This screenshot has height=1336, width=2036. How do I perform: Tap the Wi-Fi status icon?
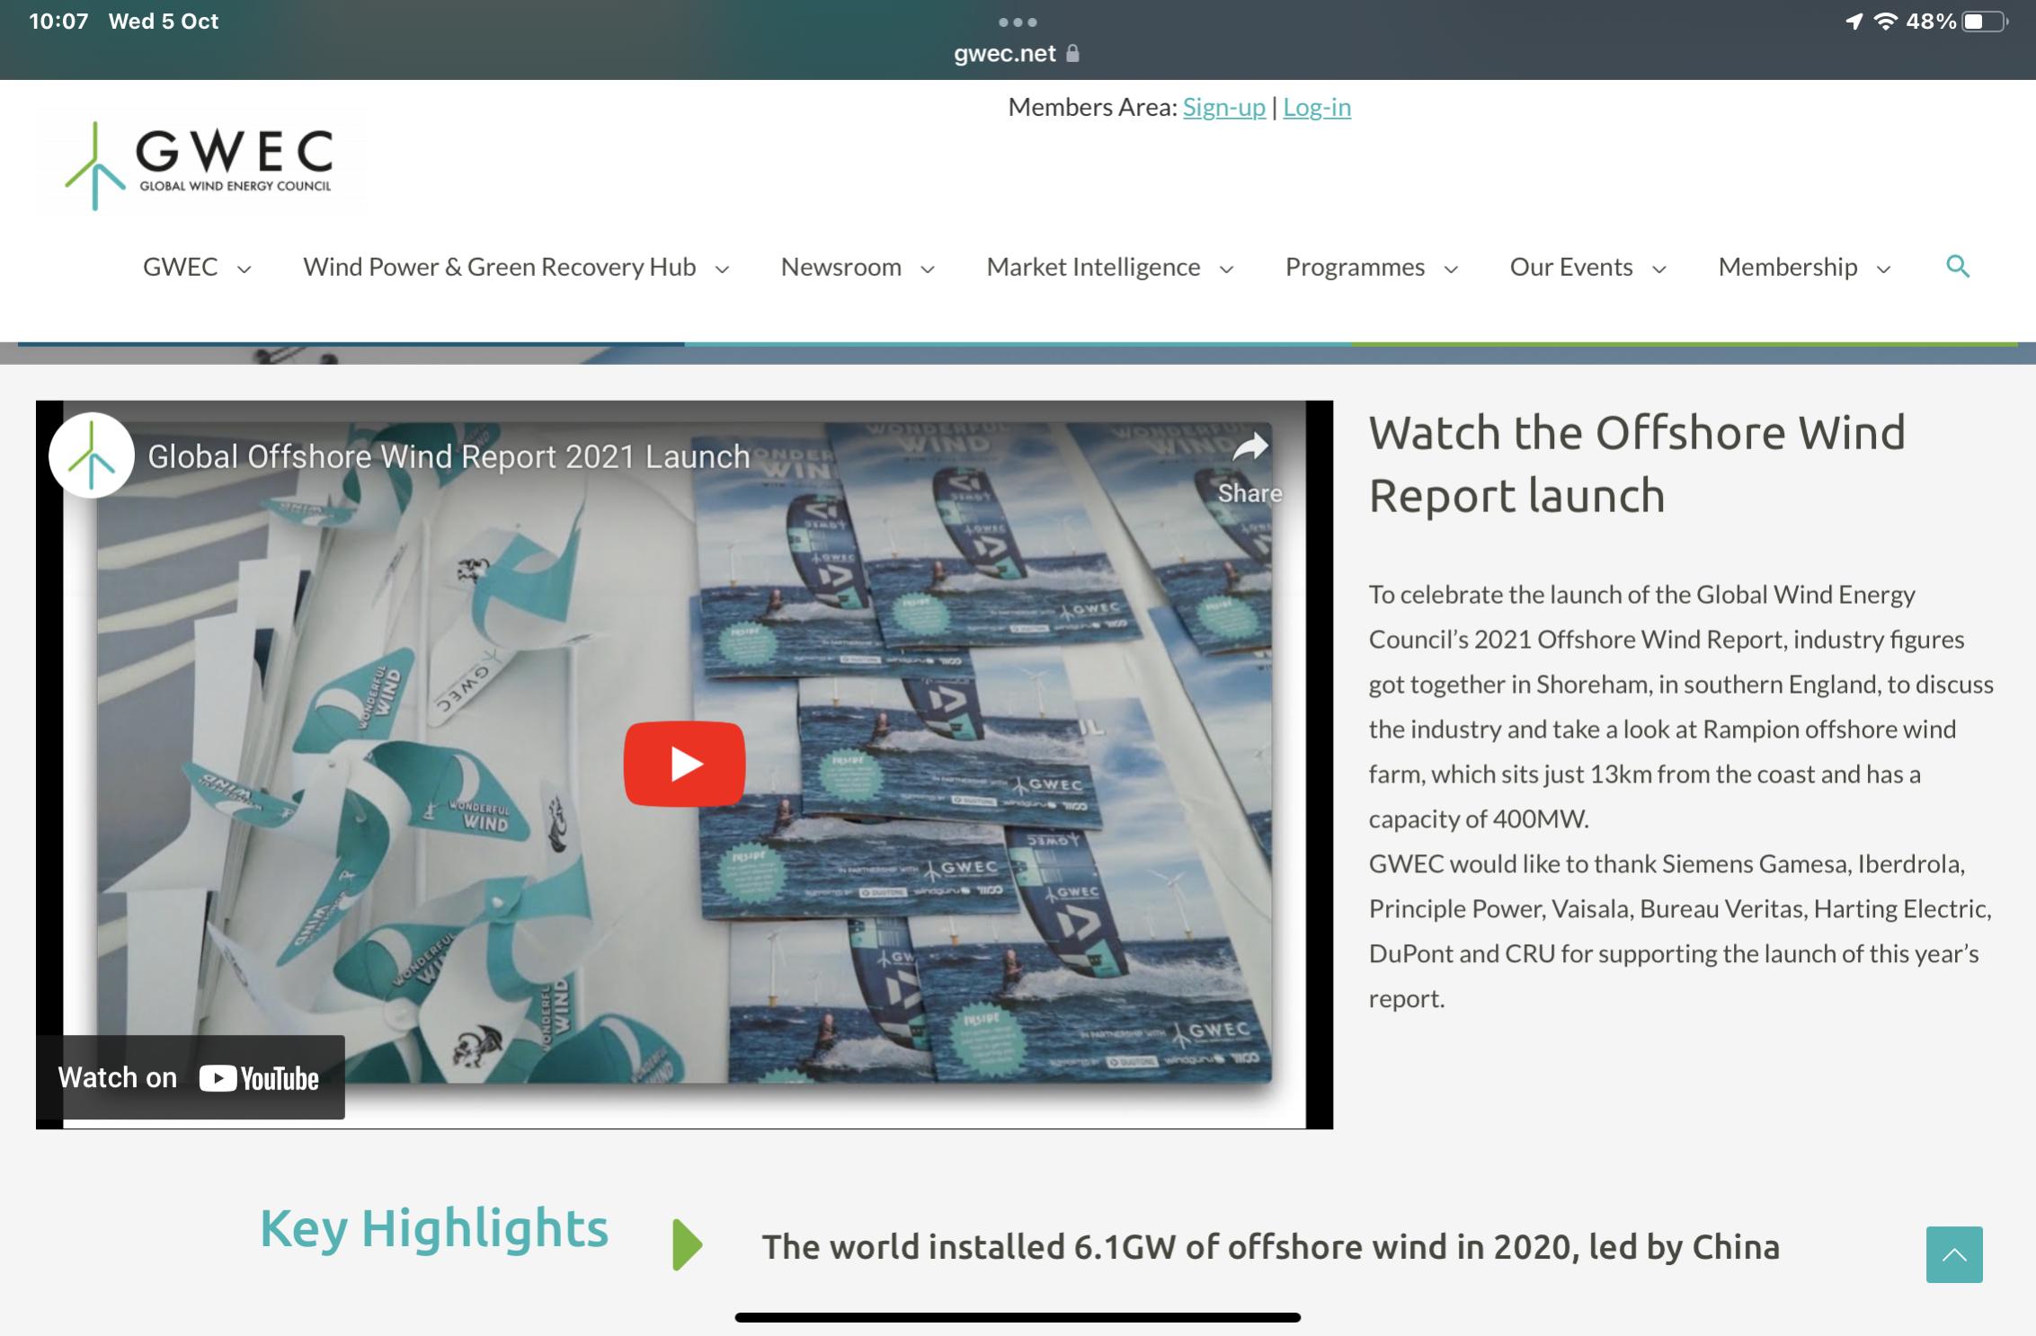1885,22
